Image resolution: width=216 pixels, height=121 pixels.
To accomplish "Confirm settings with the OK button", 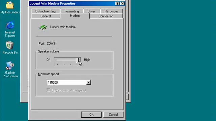I will 91,115.
